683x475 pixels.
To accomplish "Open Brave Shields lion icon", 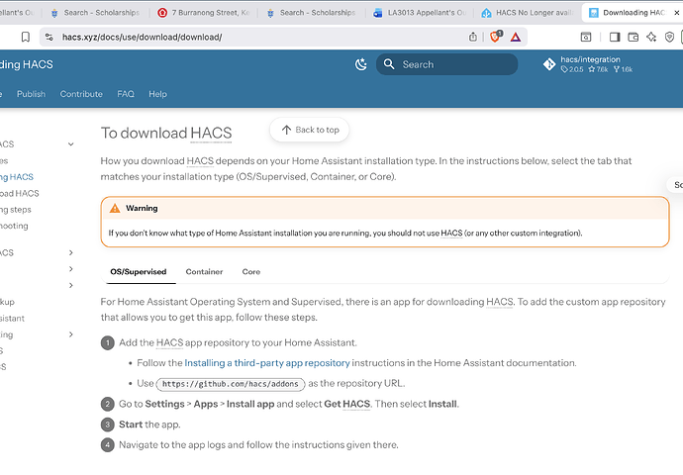I will pos(495,37).
